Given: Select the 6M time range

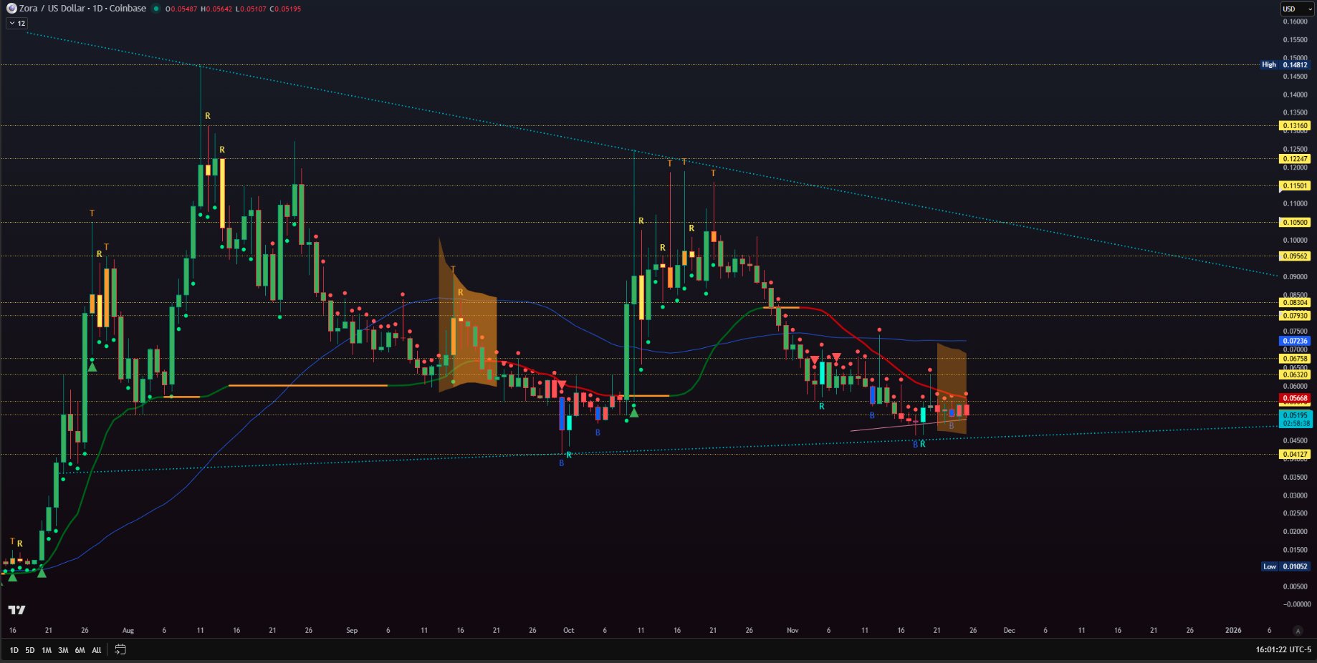Looking at the screenshot, I should (80, 650).
